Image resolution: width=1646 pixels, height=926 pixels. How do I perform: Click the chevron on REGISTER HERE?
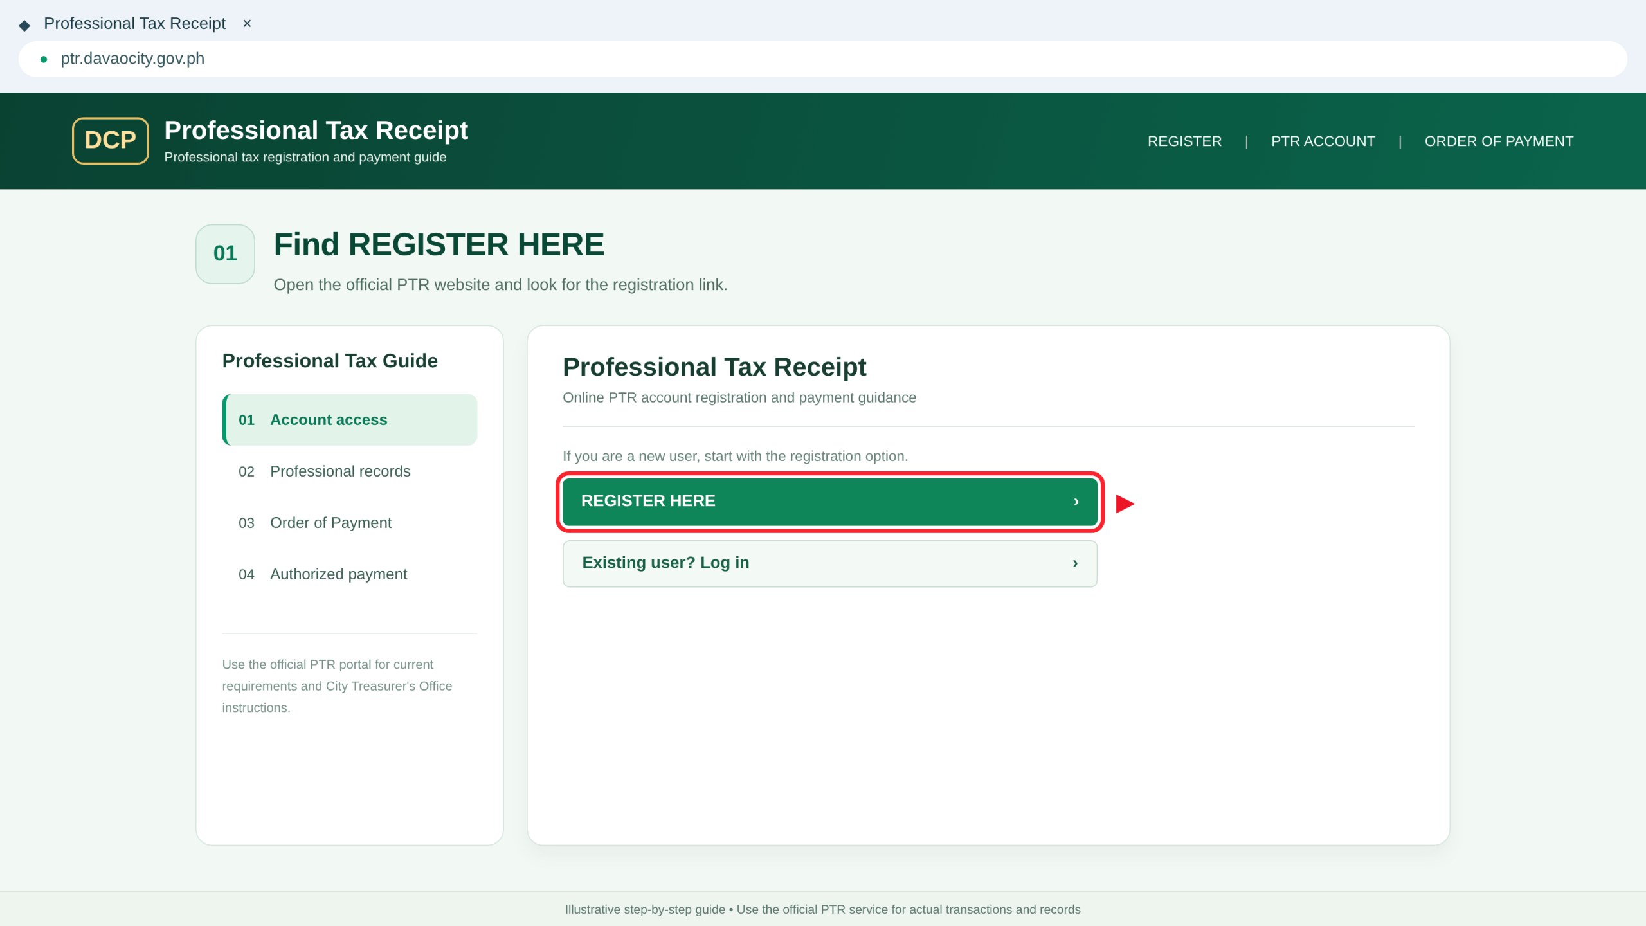[x=1076, y=501]
